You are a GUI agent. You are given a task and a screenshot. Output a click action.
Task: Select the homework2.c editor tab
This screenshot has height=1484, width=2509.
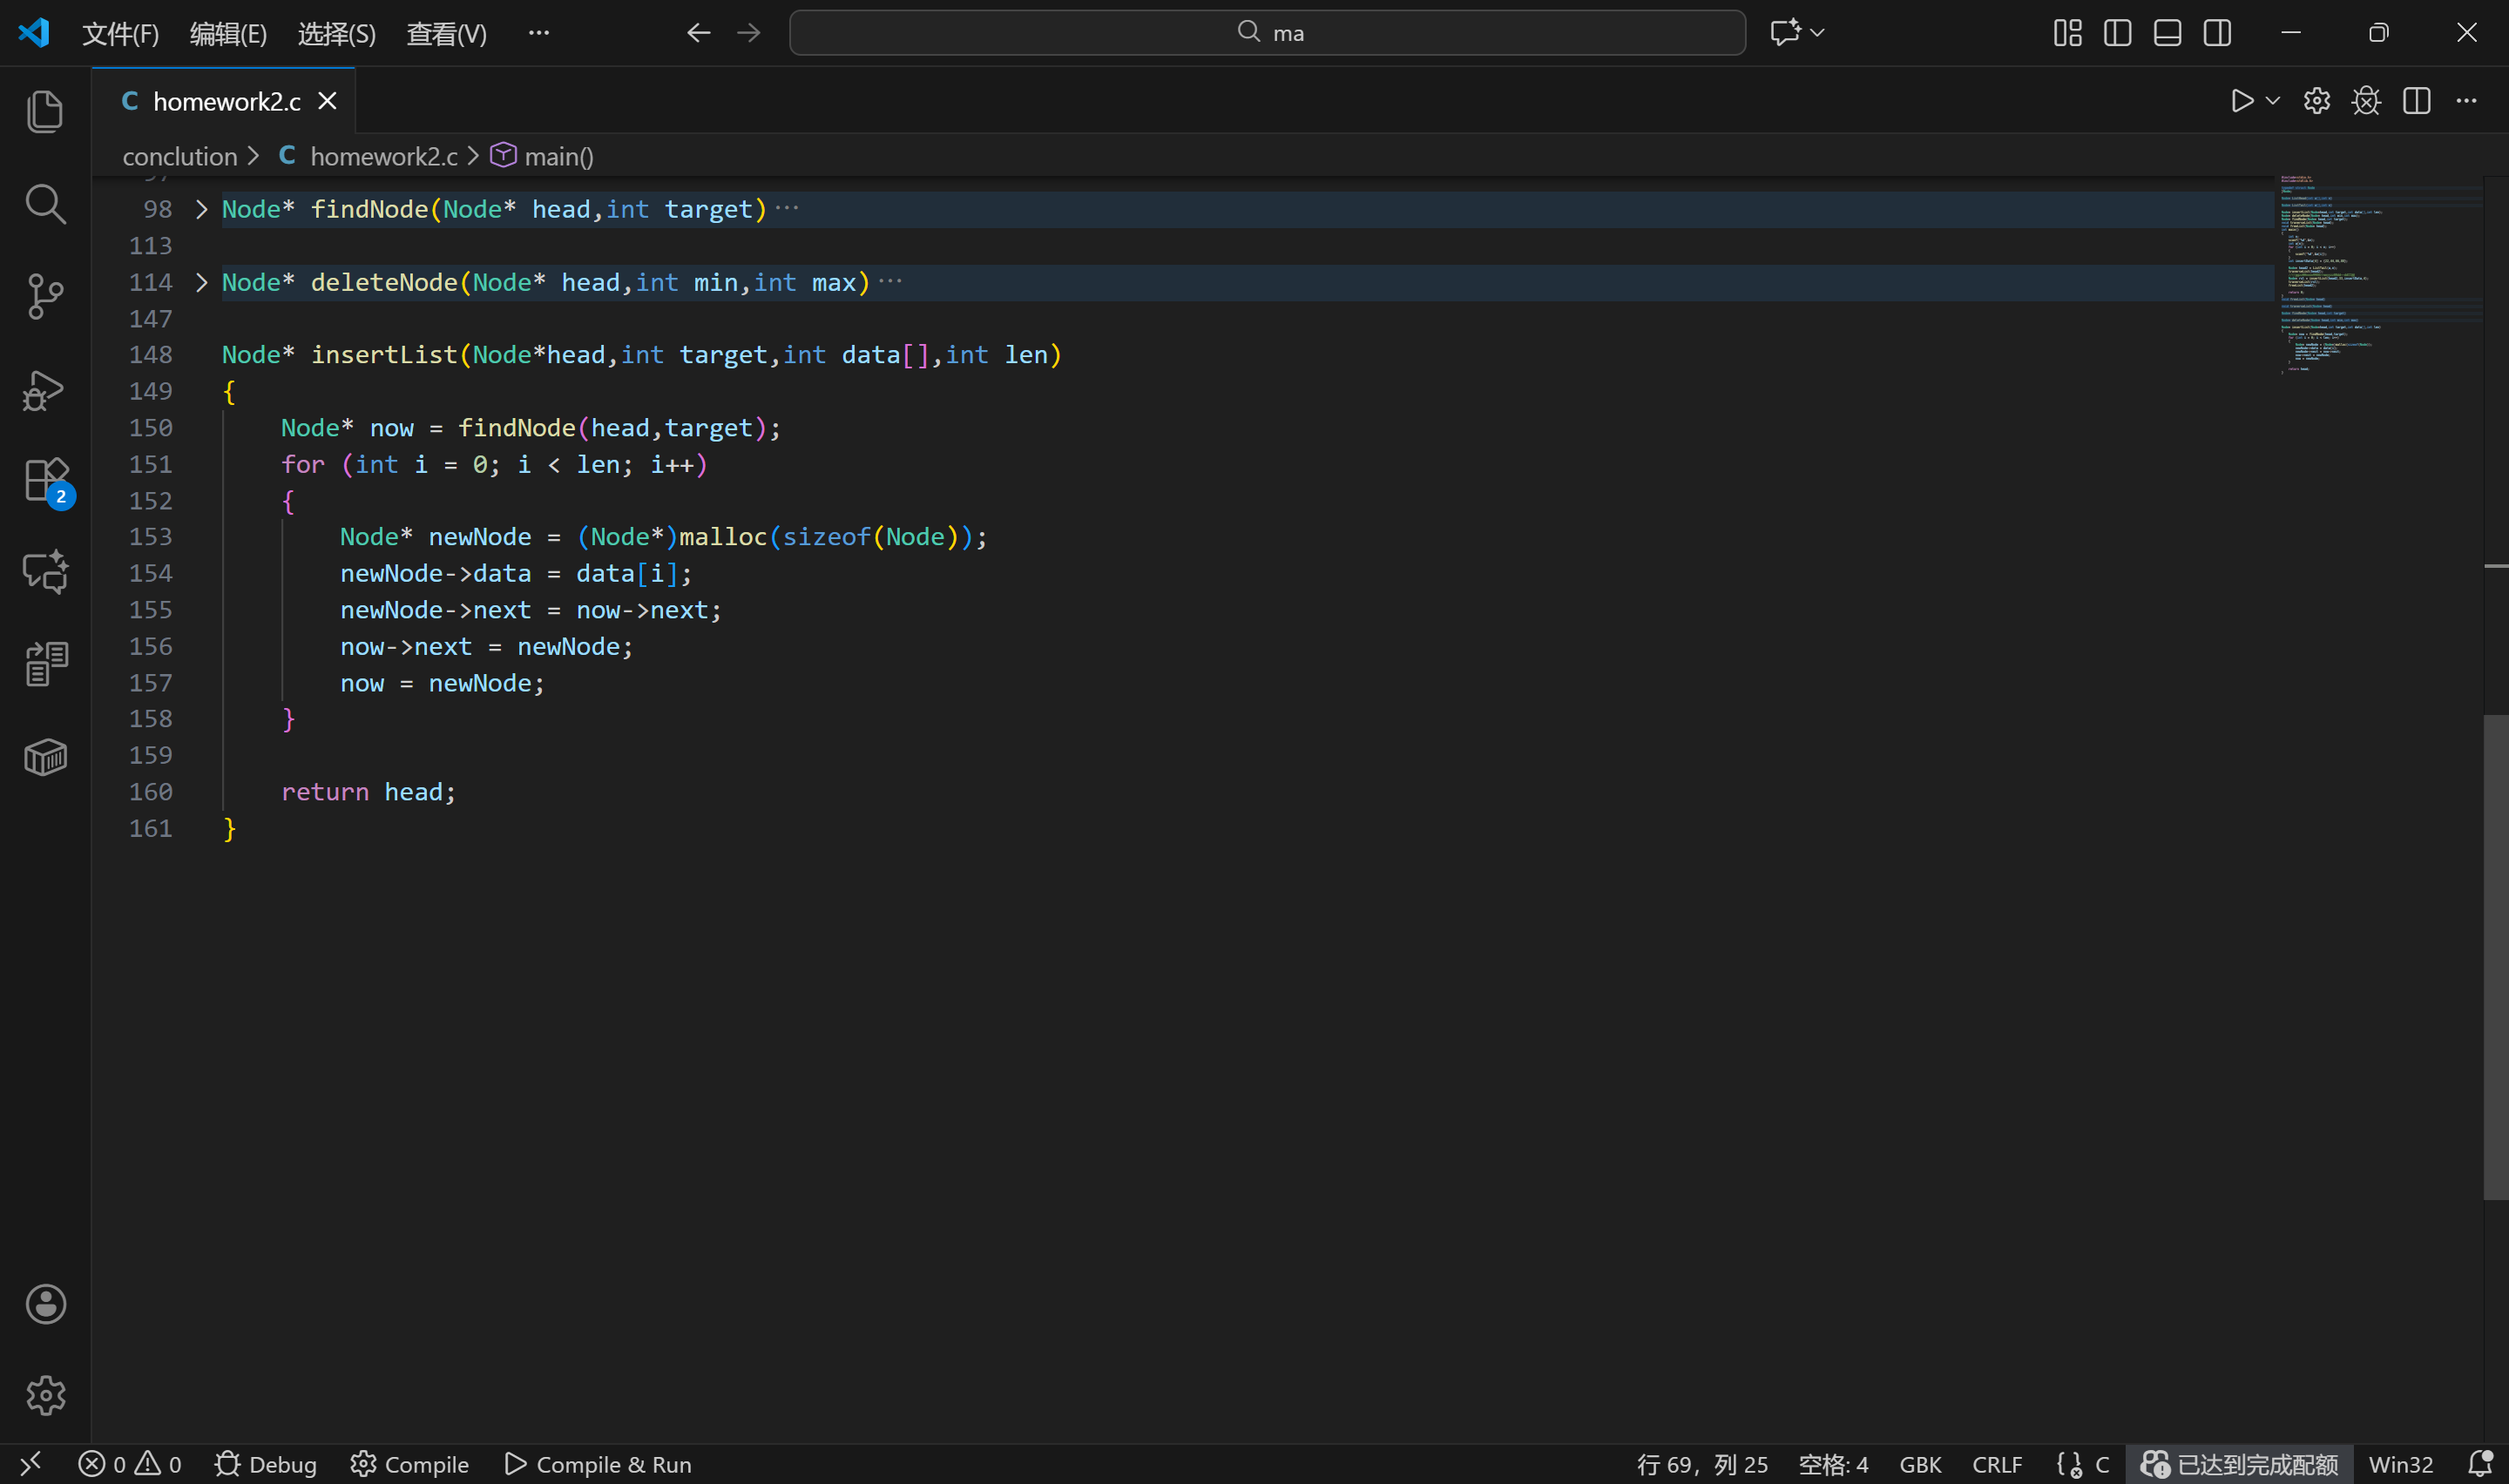coord(226,101)
